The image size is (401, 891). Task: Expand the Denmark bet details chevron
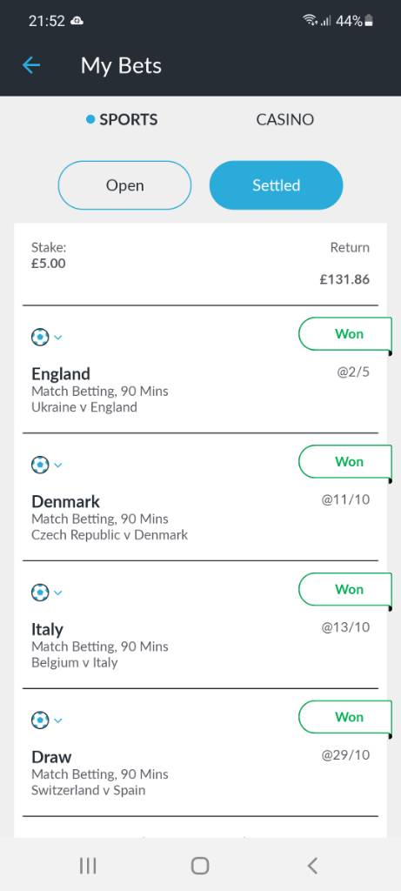58,466
